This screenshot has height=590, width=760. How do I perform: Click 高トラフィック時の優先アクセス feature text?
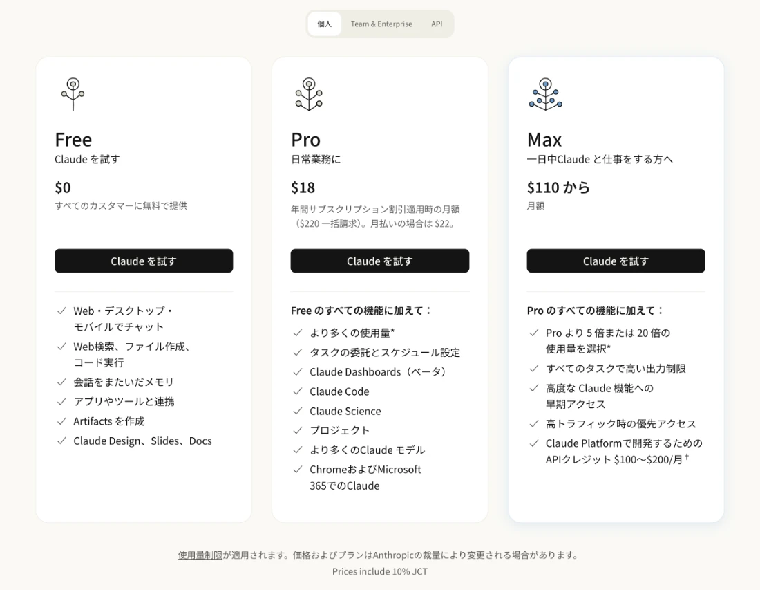pos(621,424)
